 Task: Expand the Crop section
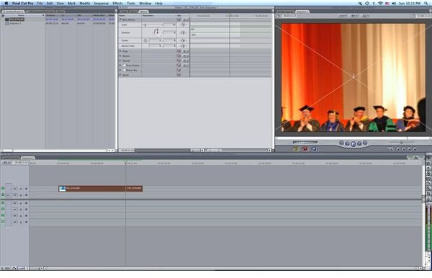tap(120, 51)
